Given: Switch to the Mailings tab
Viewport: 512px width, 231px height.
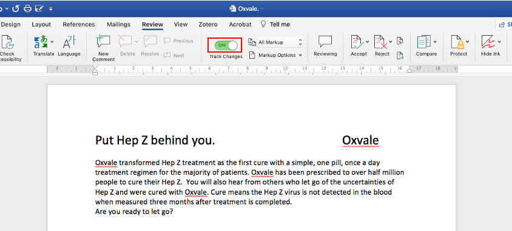Looking at the screenshot, I should [x=118, y=24].
